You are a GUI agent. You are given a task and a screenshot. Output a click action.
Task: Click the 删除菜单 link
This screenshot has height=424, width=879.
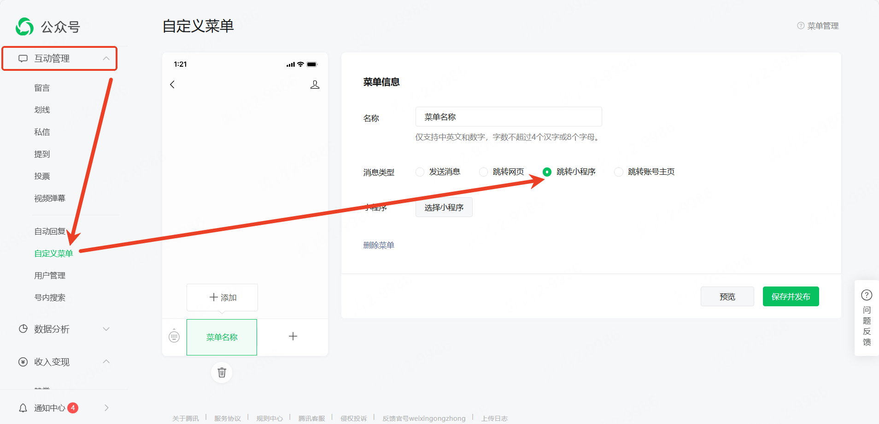[379, 245]
